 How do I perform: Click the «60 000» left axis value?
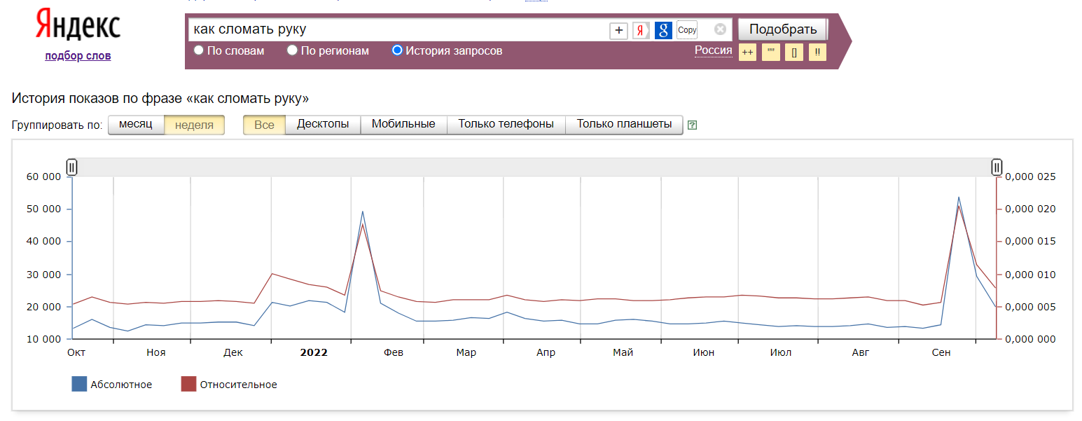[43, 177]
